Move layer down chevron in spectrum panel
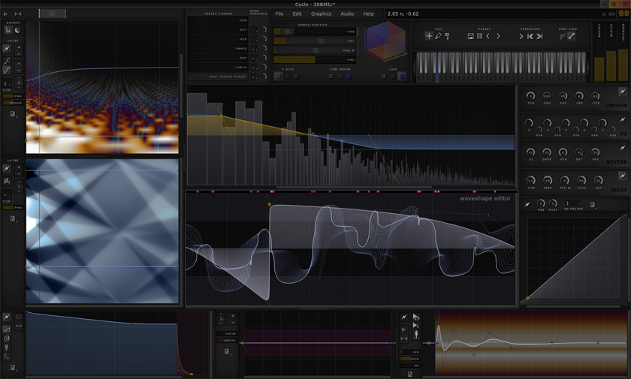Screen dimensions: 631x379 19,70
